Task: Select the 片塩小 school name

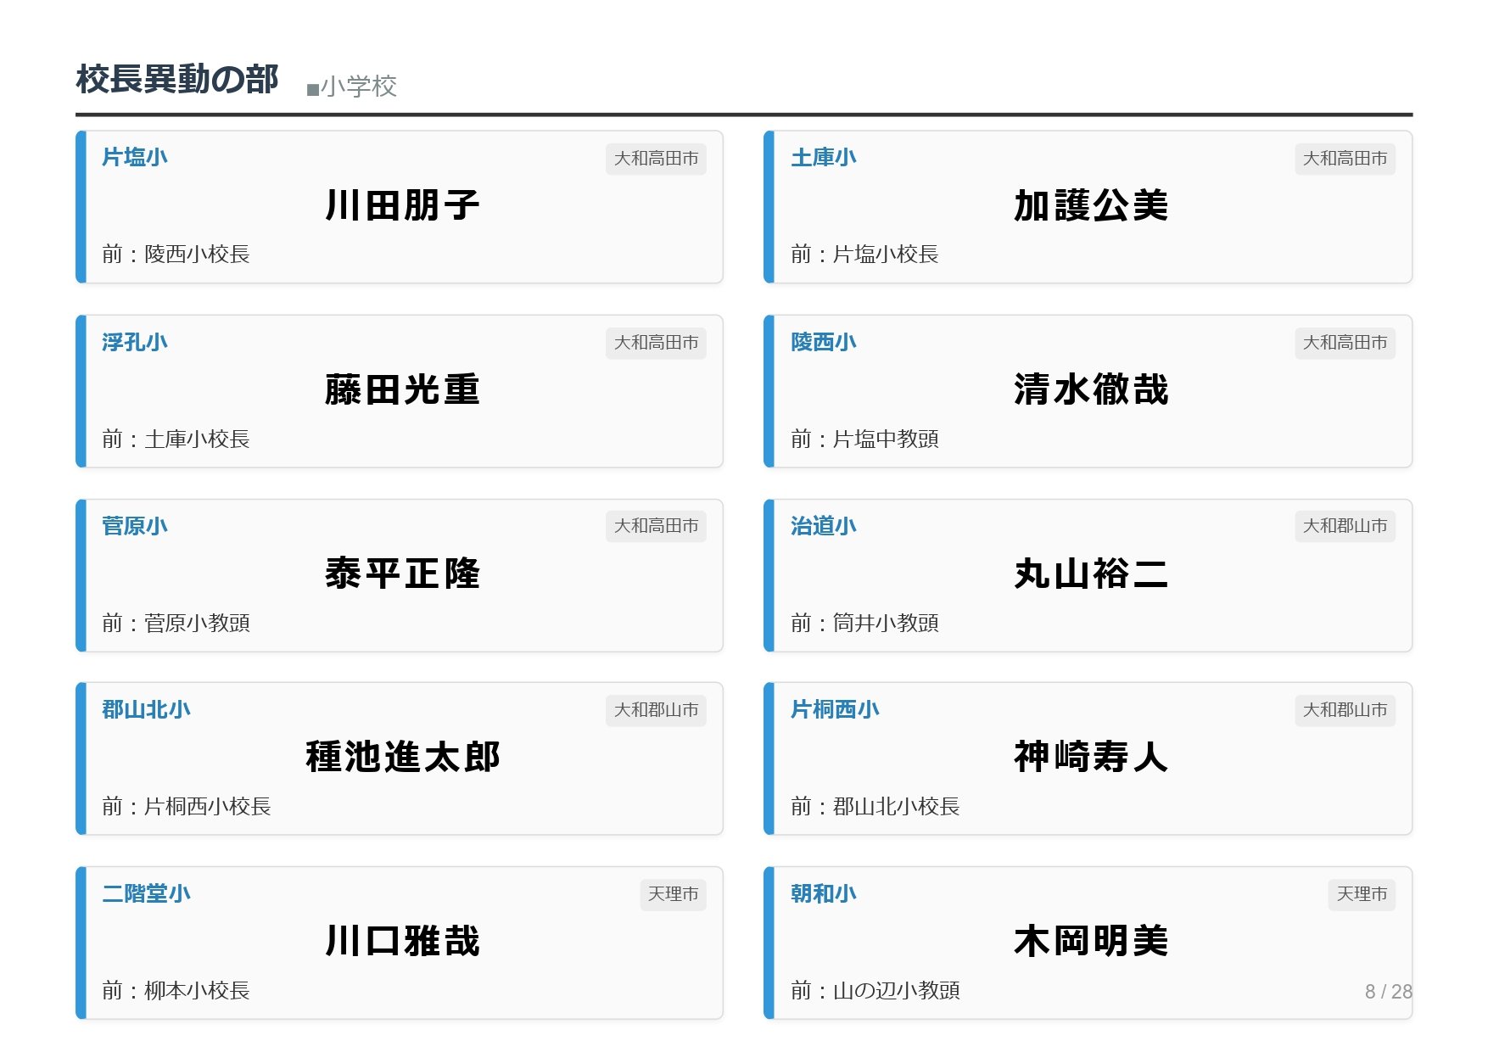Action: point(134,158)
